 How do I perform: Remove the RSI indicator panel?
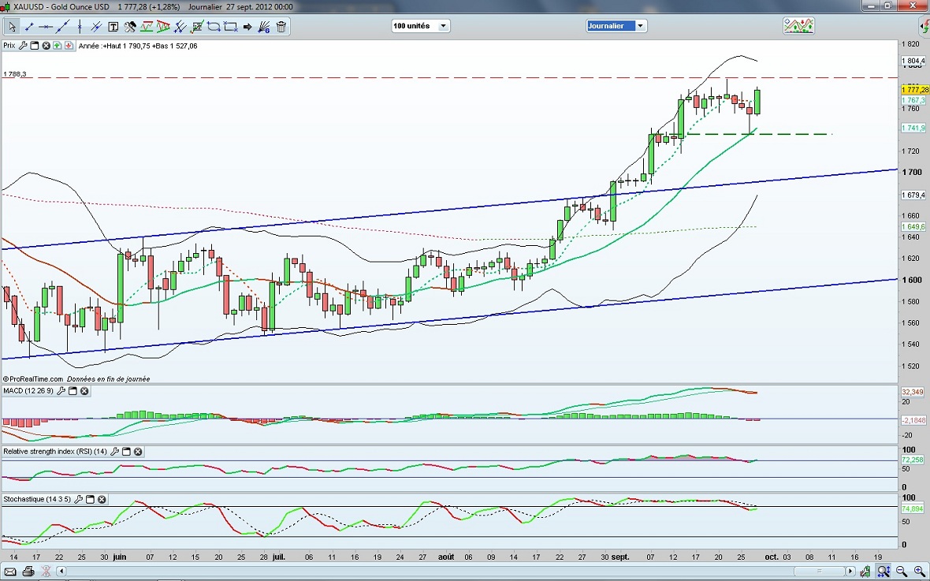pos(138,452)
